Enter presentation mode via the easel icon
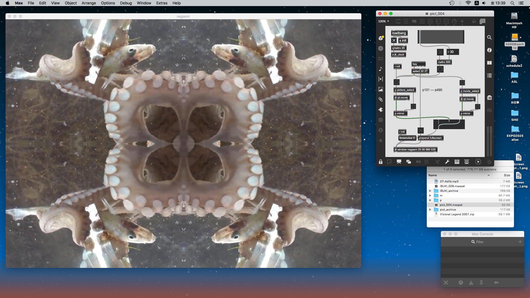Viewport: 530px width, 298px height. click(x=399, y=162)
